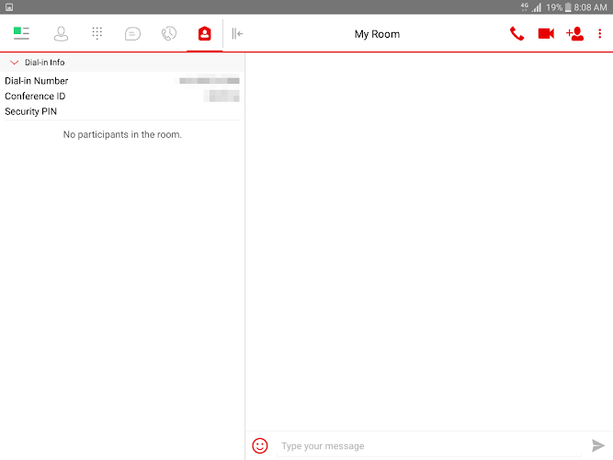Select the Security PIN row

tap(122, 111)
